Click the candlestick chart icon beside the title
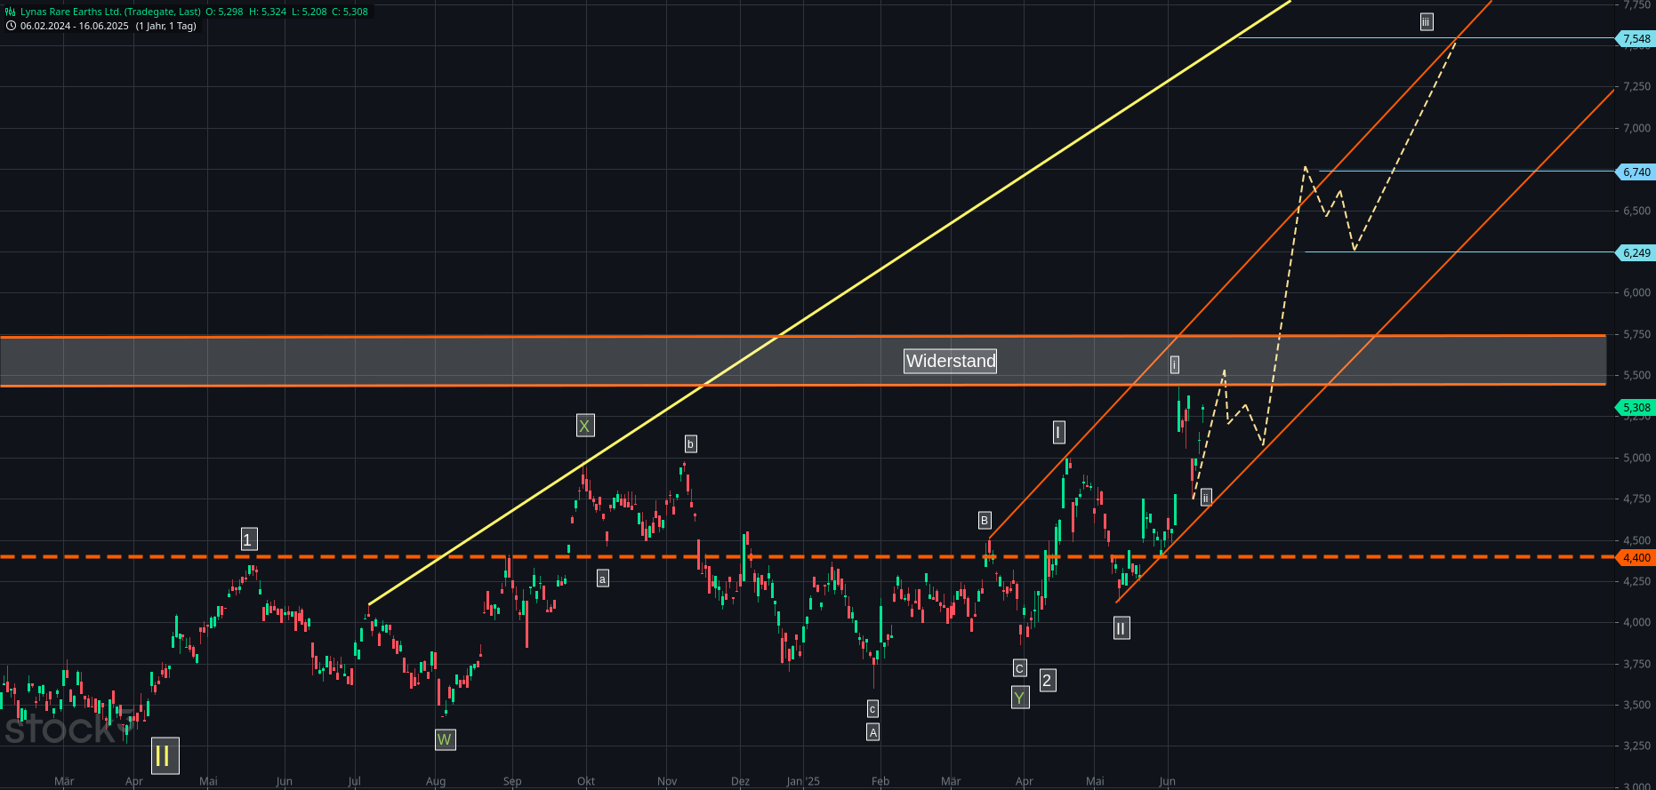This screenshot has width=1656, height=790. tap(11, 12)
